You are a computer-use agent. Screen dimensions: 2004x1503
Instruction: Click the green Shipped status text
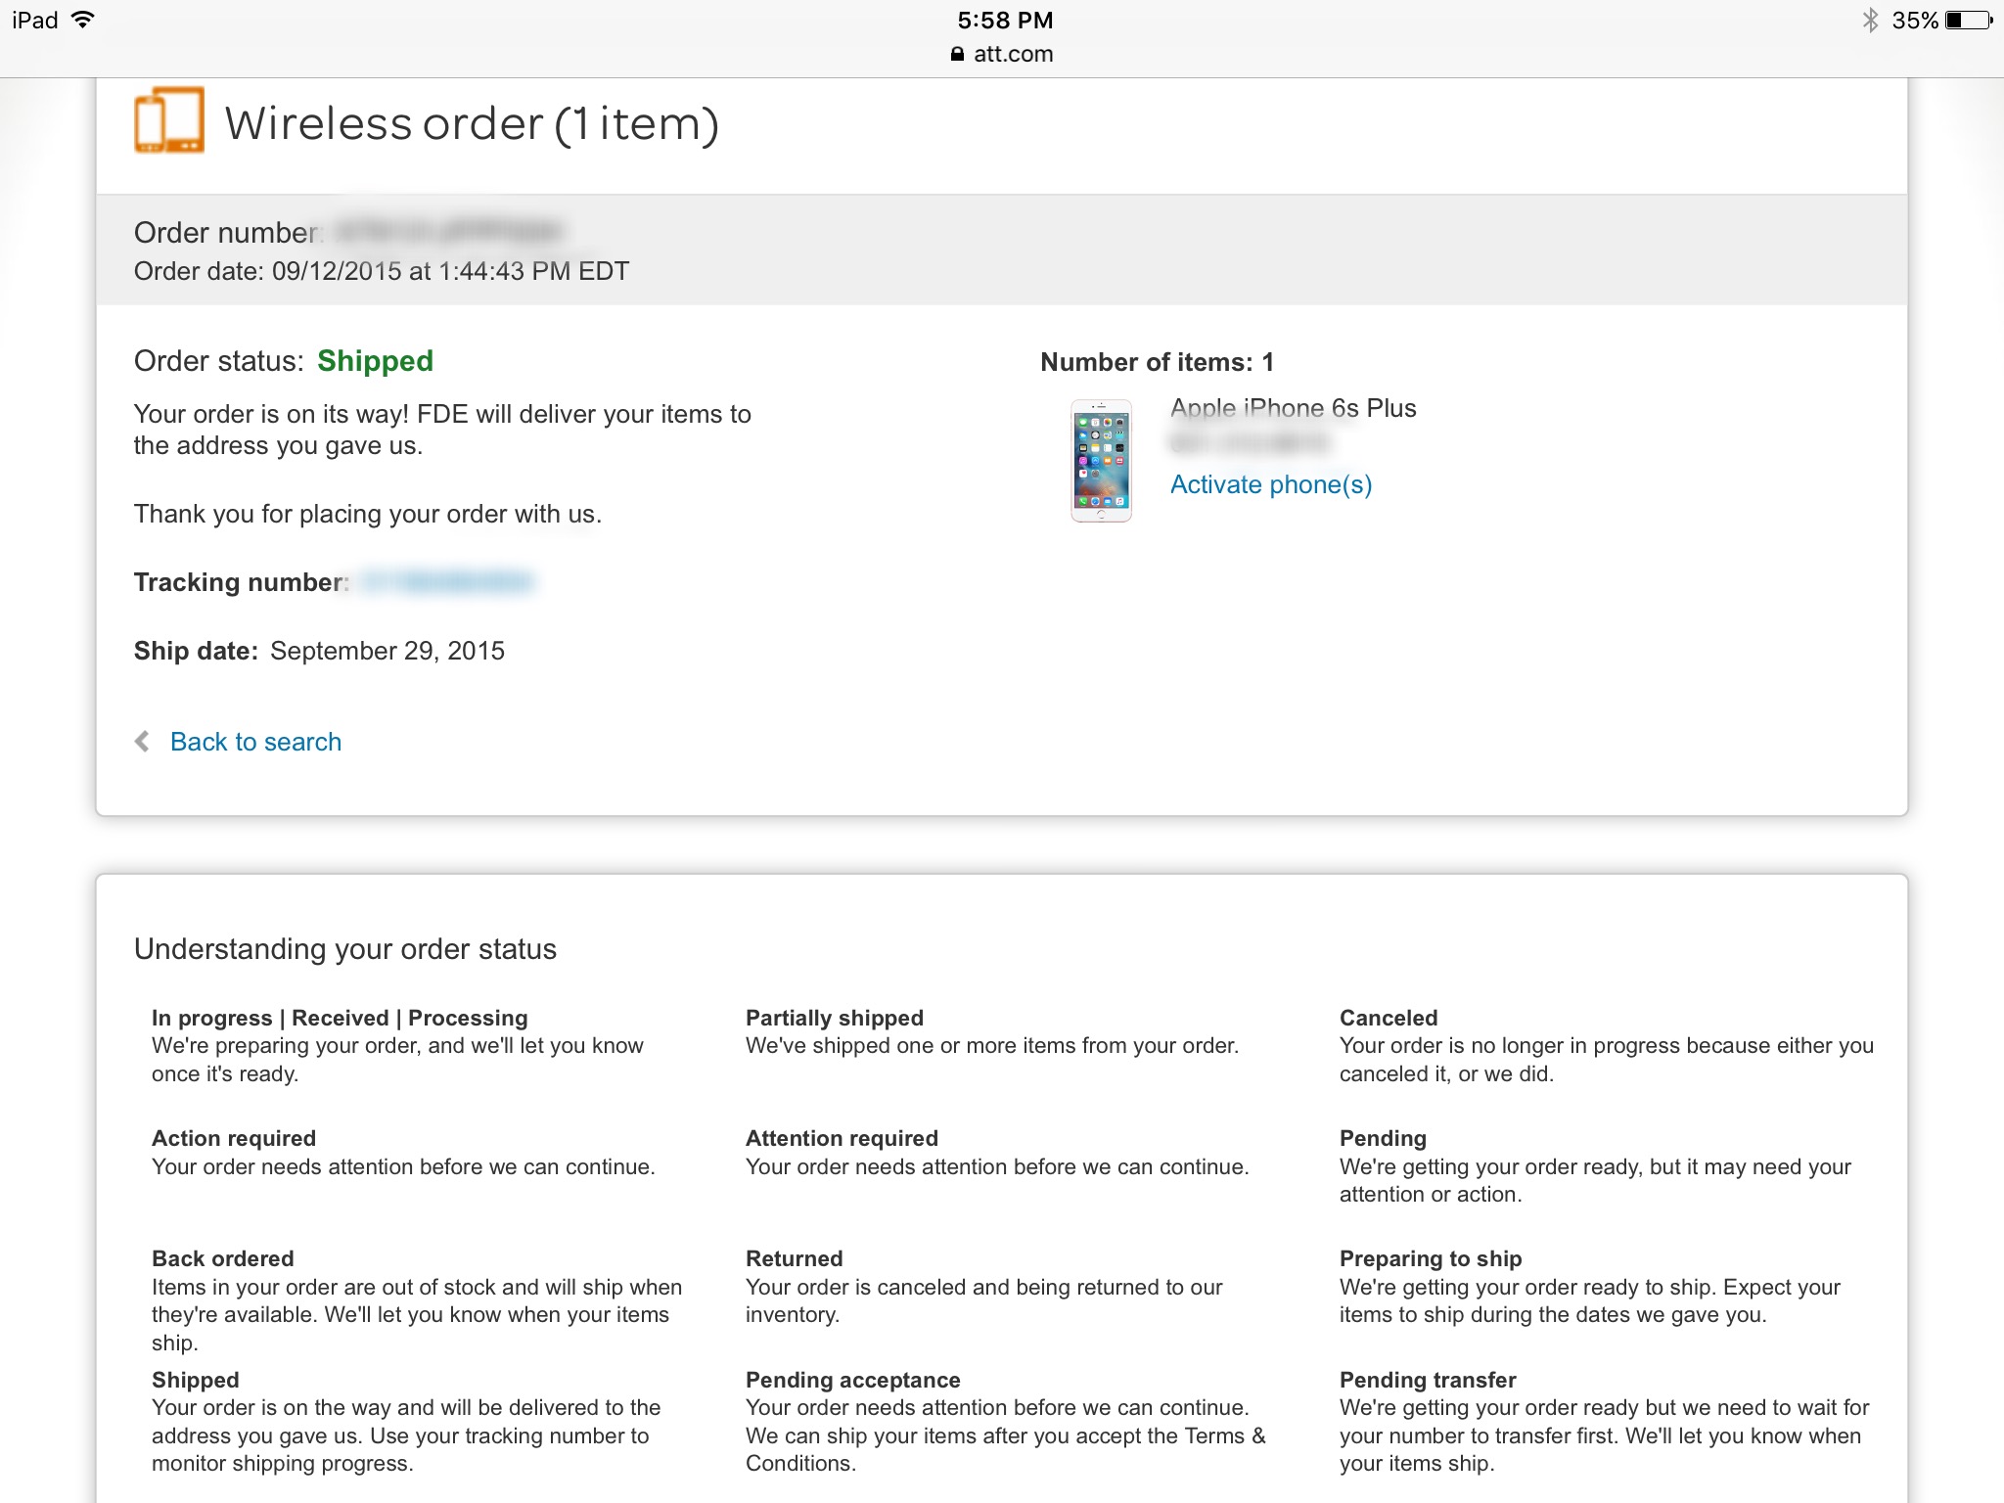point(375,361)
